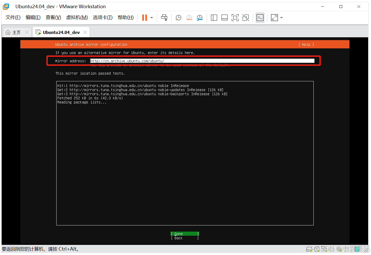Open the 文件(F) menu
Screen dimensions: 371x255
point(13,17)
